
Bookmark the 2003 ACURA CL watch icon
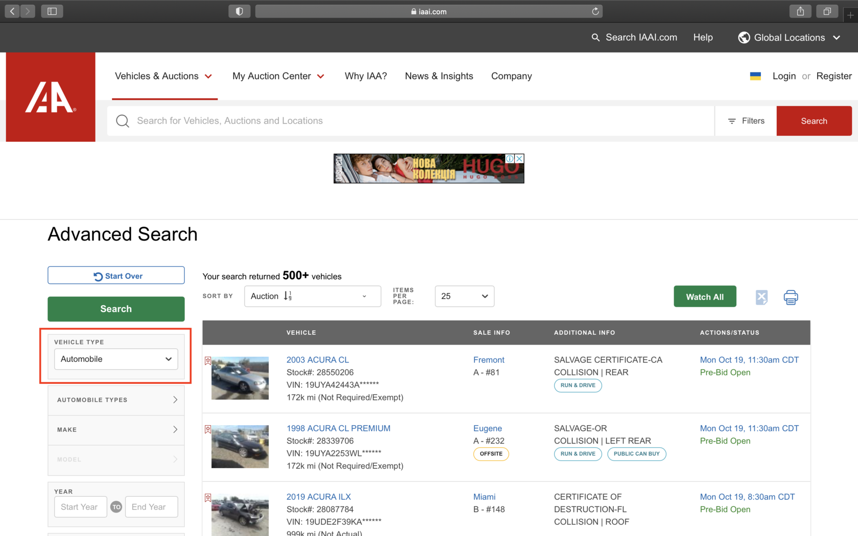(208, 361)
